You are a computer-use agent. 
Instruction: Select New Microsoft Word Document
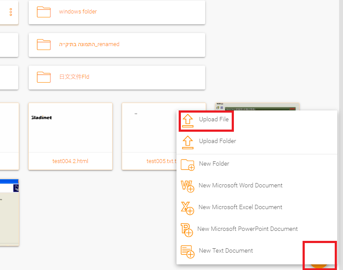[240, 186]
